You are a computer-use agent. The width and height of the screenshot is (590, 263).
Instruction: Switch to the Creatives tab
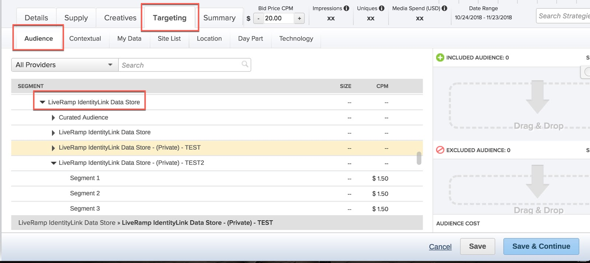120,18
